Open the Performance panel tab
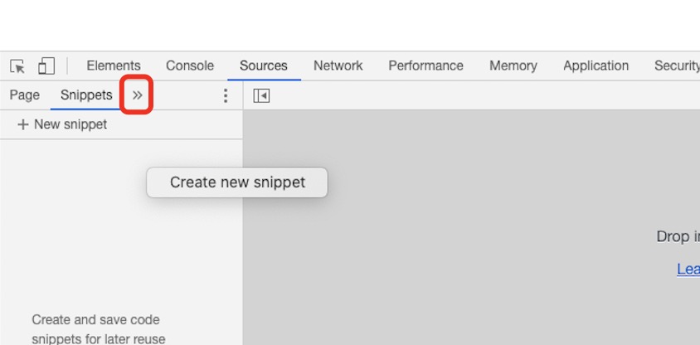 (425, 66)
